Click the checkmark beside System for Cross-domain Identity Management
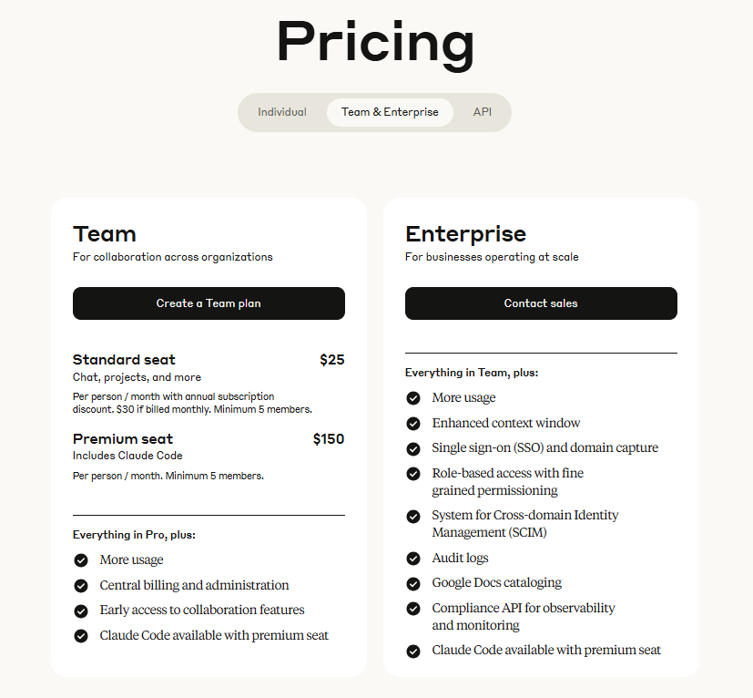The height and width of the screenshot is (698, 753). (x=413, y=516)
